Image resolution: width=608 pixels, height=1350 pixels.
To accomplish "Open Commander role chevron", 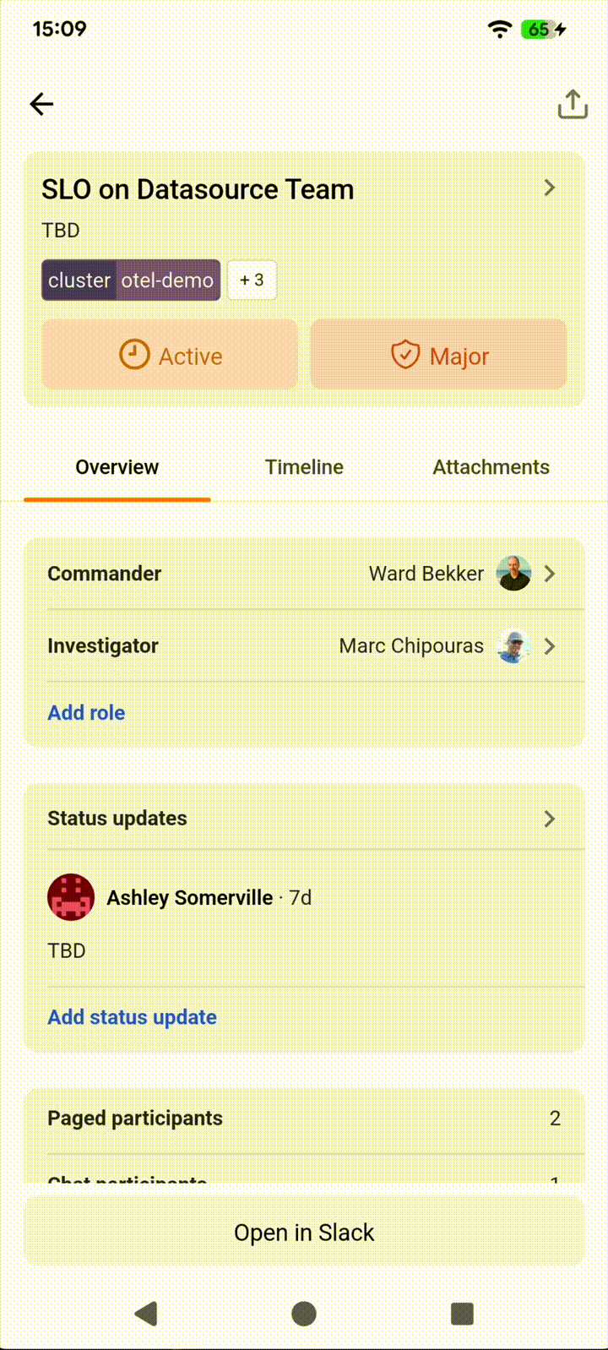I will click(x=550, y=574).
